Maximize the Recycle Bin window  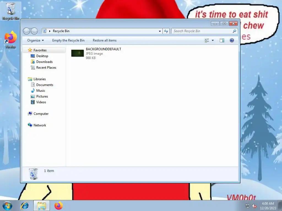click(224, 24)
